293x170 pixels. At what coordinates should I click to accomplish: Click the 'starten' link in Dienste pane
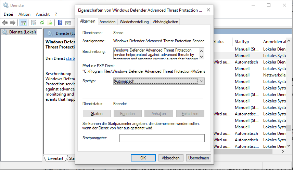71,58
